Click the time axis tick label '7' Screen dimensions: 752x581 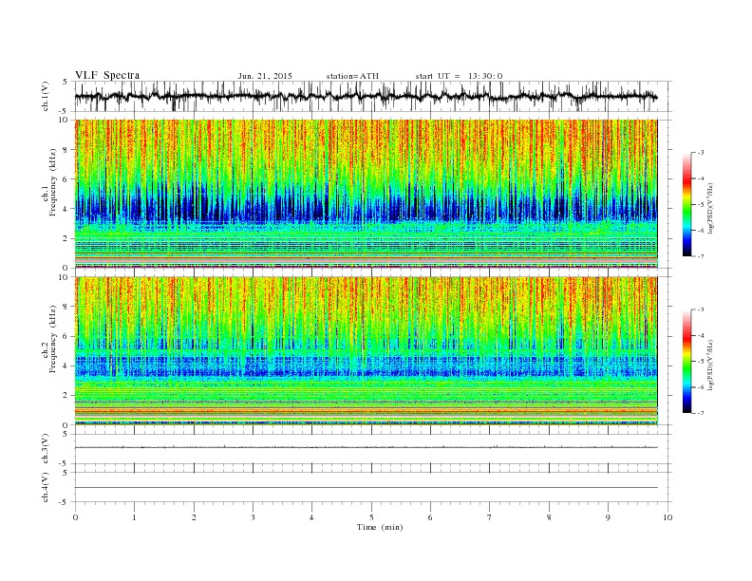click(490, 517)
